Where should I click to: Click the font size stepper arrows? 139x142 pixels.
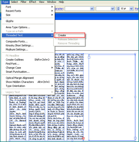tap(118, 9)
